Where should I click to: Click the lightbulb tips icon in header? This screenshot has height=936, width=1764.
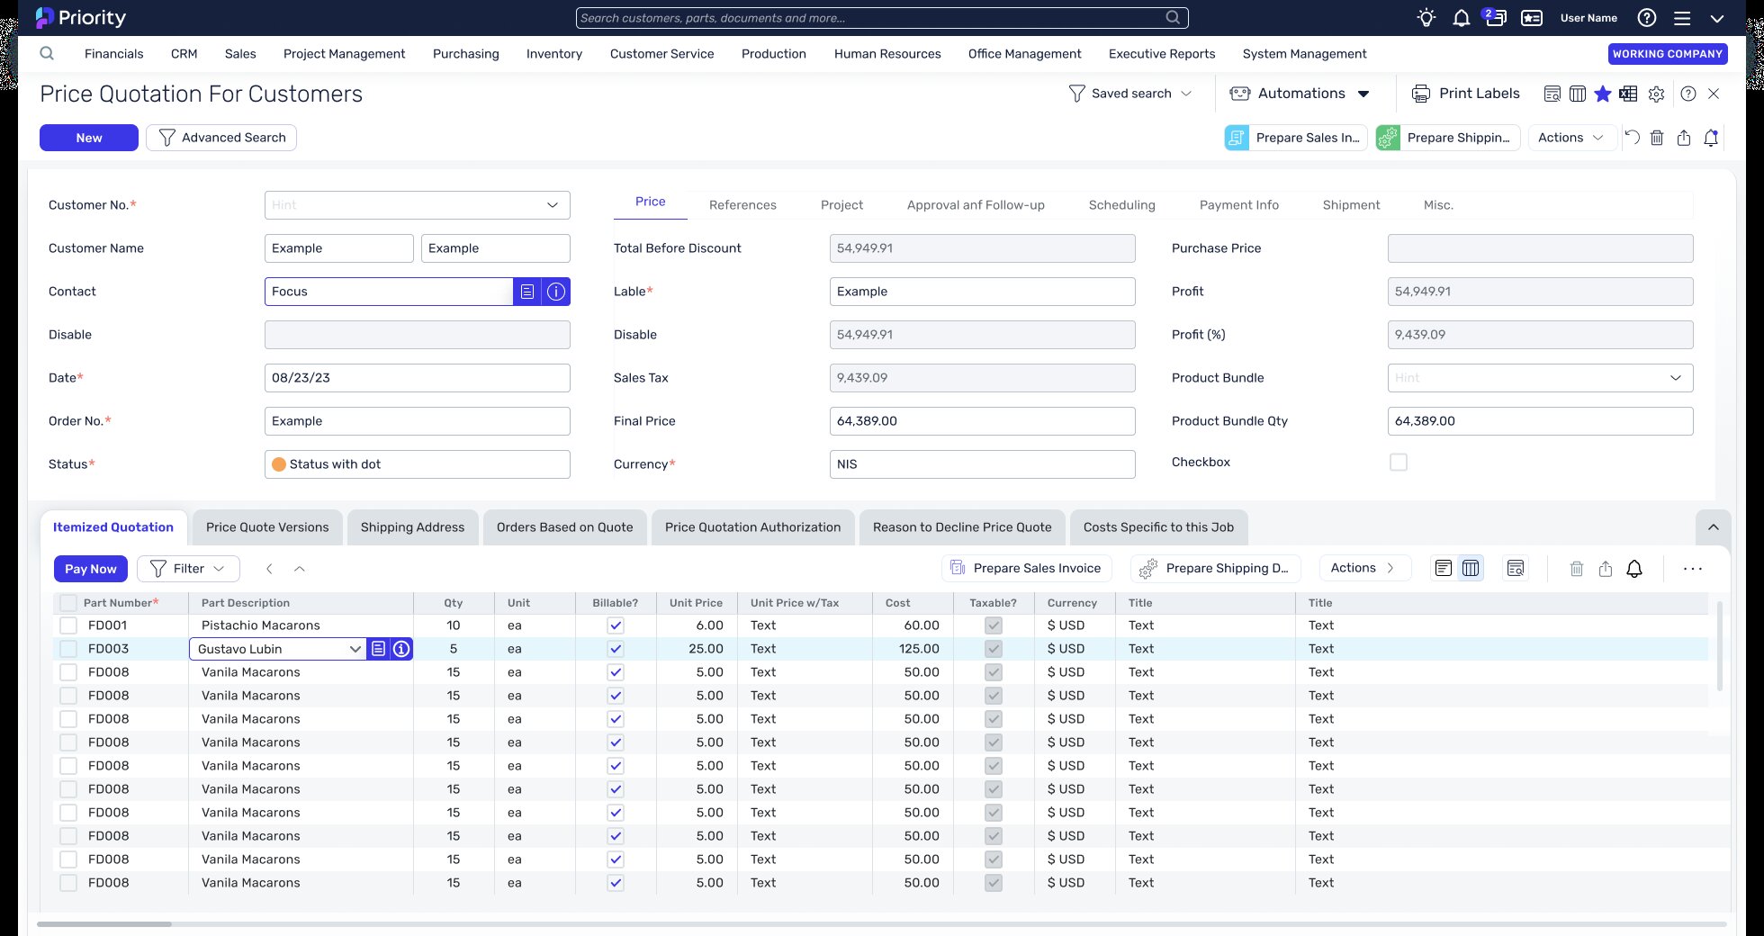1426,18
